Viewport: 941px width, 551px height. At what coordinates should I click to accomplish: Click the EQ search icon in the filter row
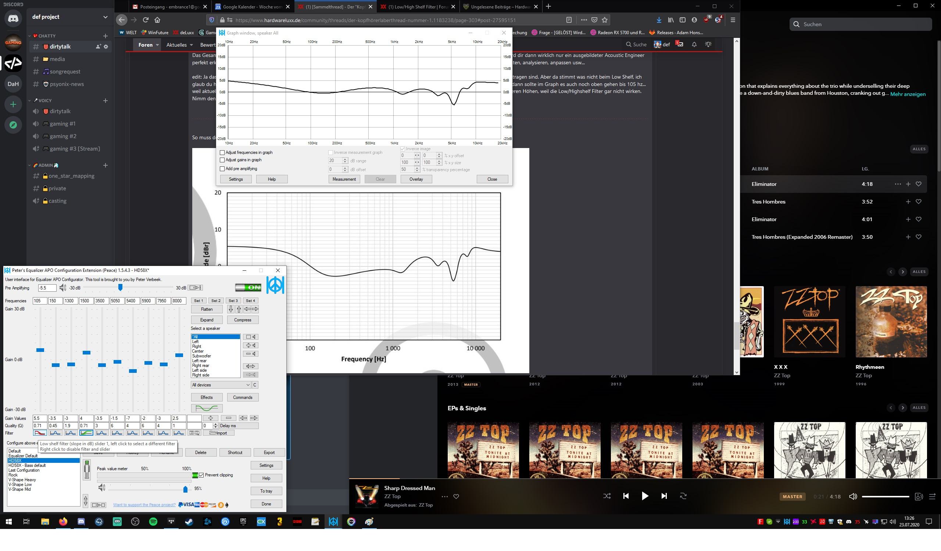tap(194, 433)
